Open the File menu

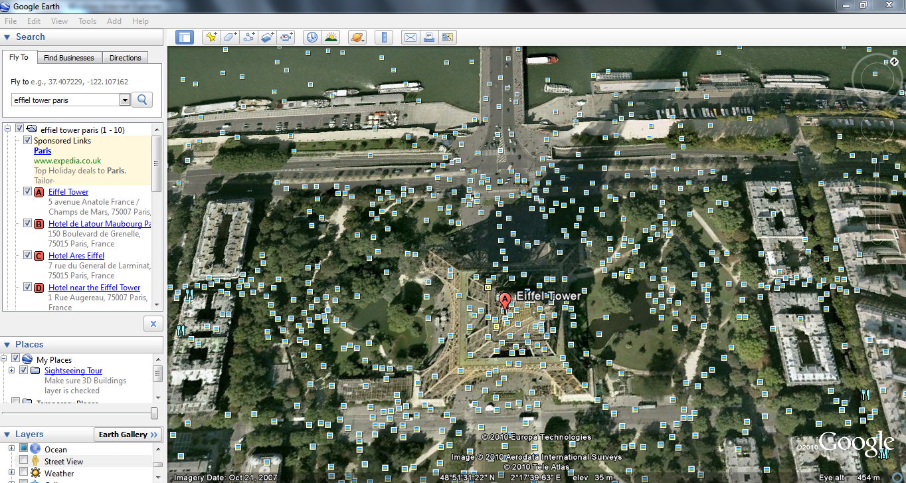click(x=11, y=21)
